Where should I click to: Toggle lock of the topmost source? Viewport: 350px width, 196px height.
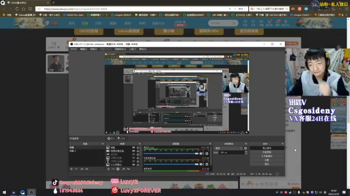[x=138, y=148]
